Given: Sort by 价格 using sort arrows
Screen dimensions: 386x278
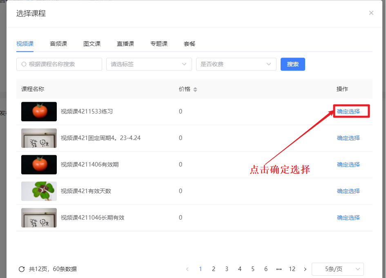Looking at the screenshot, I should (195, 89).
